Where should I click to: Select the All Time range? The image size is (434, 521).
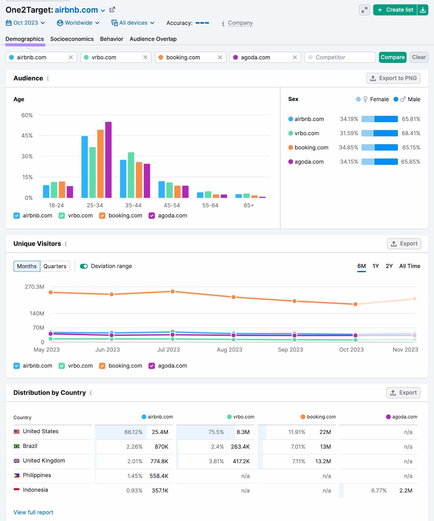point(410,266)
